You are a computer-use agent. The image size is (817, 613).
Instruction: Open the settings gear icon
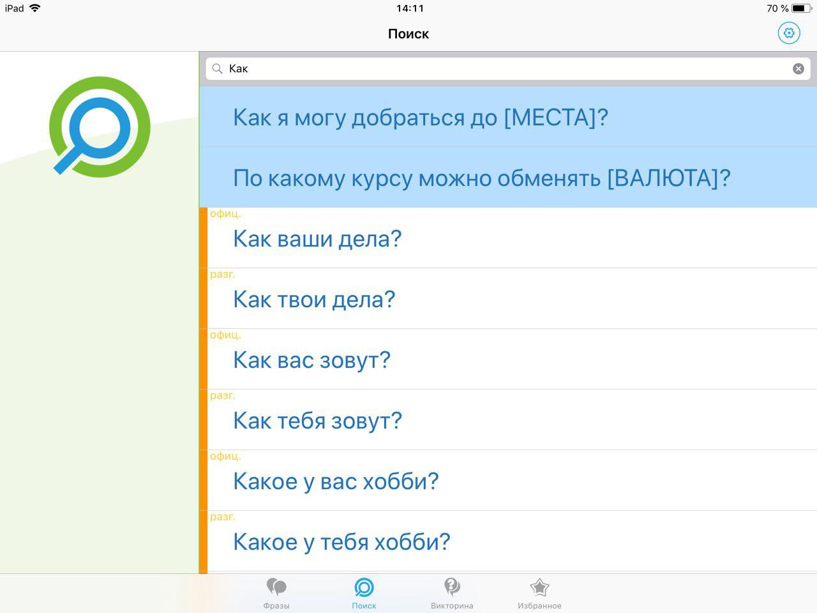coord(789,33)
